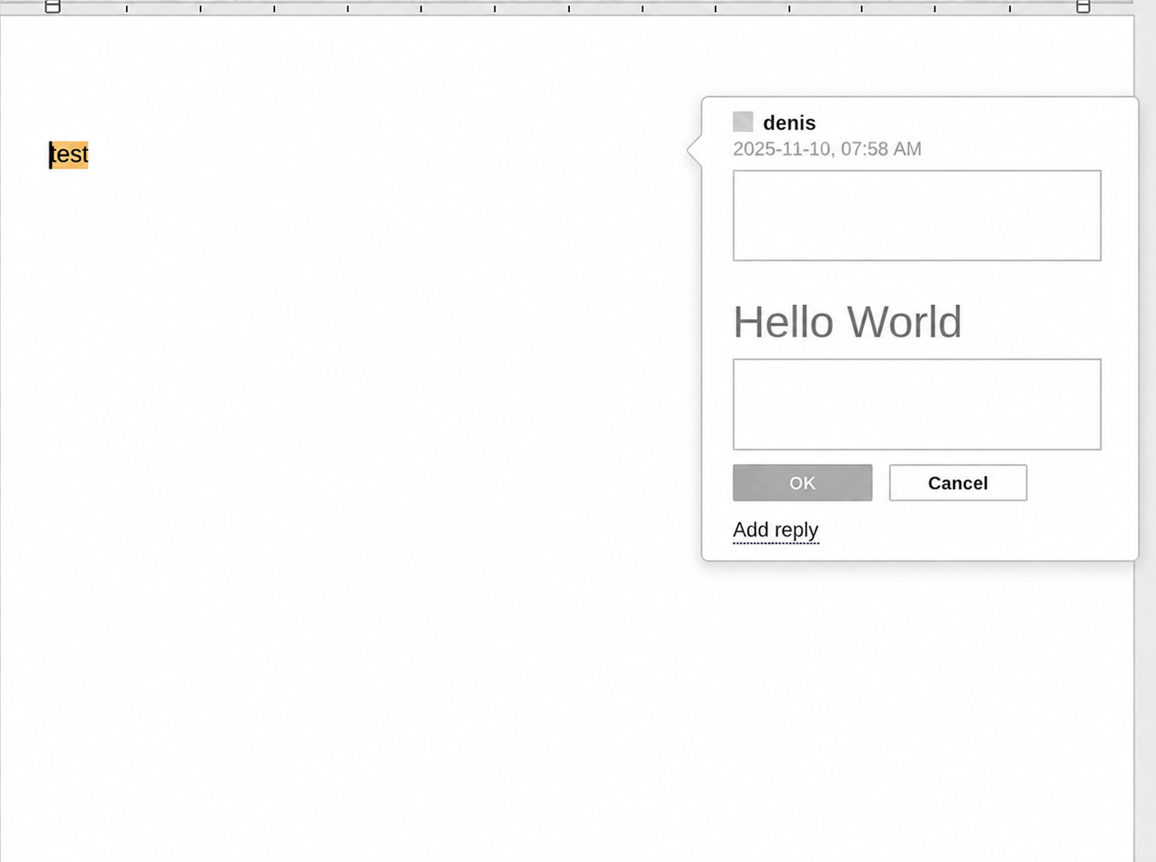Click the highlighted word test

click(x=69, y=154)
